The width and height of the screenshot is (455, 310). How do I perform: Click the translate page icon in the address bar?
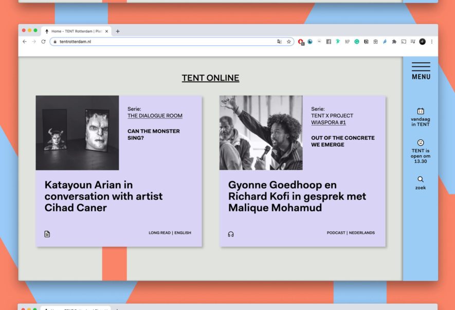(x=279, y=42)
